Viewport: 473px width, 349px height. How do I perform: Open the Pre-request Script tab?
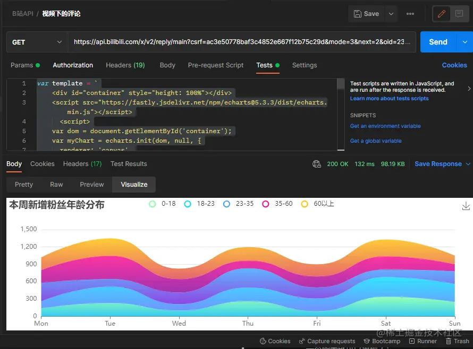tap(215, 65)
